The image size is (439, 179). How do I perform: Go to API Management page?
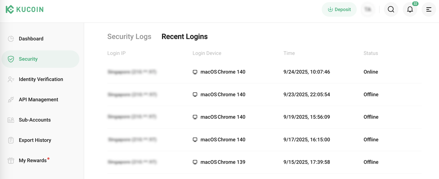(38, 99)
